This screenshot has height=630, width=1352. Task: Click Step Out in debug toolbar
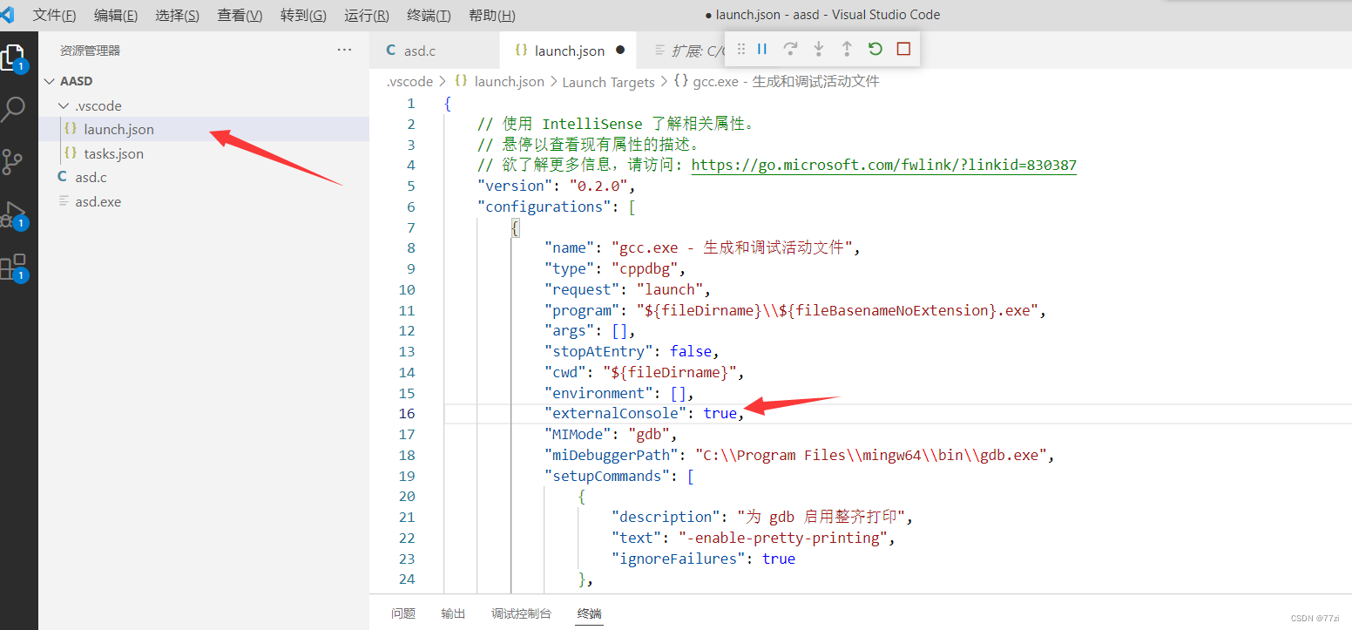pyautogui.click(x=846, y=50)
